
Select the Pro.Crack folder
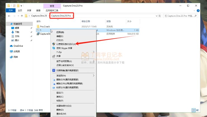tap(45, 26)
